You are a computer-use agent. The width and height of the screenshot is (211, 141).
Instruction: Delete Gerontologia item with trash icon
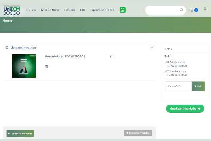(x=47, y=66)
